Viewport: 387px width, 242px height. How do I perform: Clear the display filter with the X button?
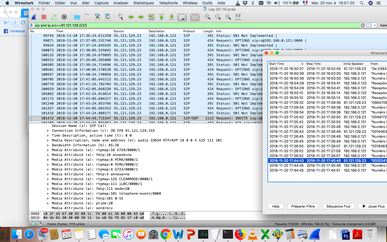point(363,25)
